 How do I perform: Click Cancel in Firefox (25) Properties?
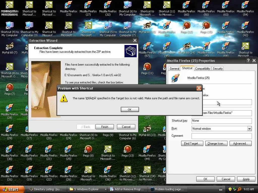(x=226, y=179)
